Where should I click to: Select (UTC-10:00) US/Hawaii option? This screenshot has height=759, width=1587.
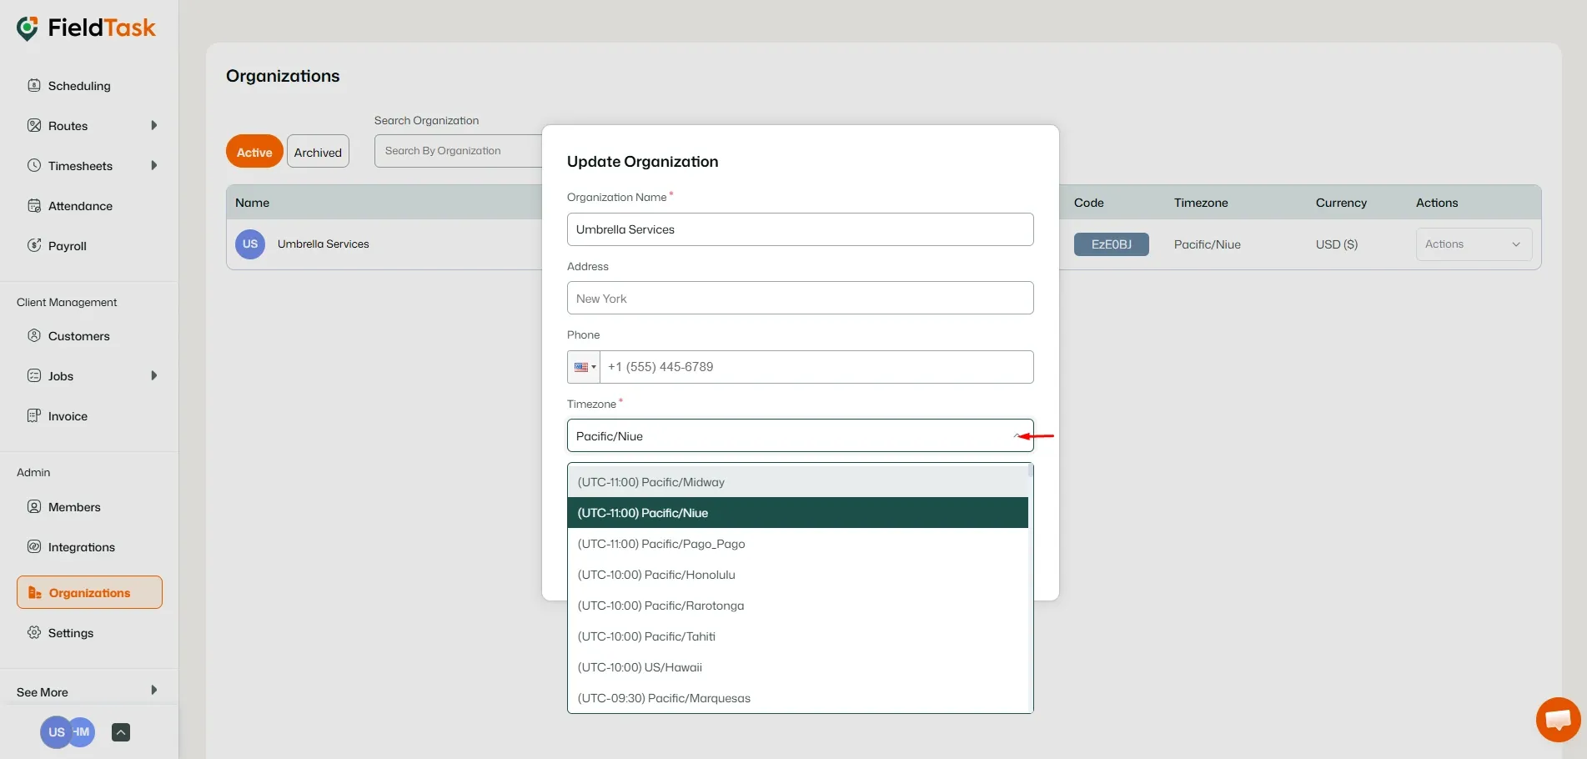[x=797, y=667]
